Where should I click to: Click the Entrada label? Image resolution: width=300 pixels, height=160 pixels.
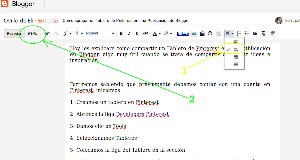click(48, 20)
